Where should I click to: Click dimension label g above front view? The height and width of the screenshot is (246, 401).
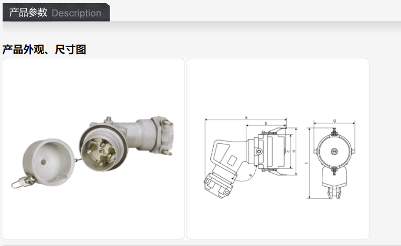tap(334, 121)
